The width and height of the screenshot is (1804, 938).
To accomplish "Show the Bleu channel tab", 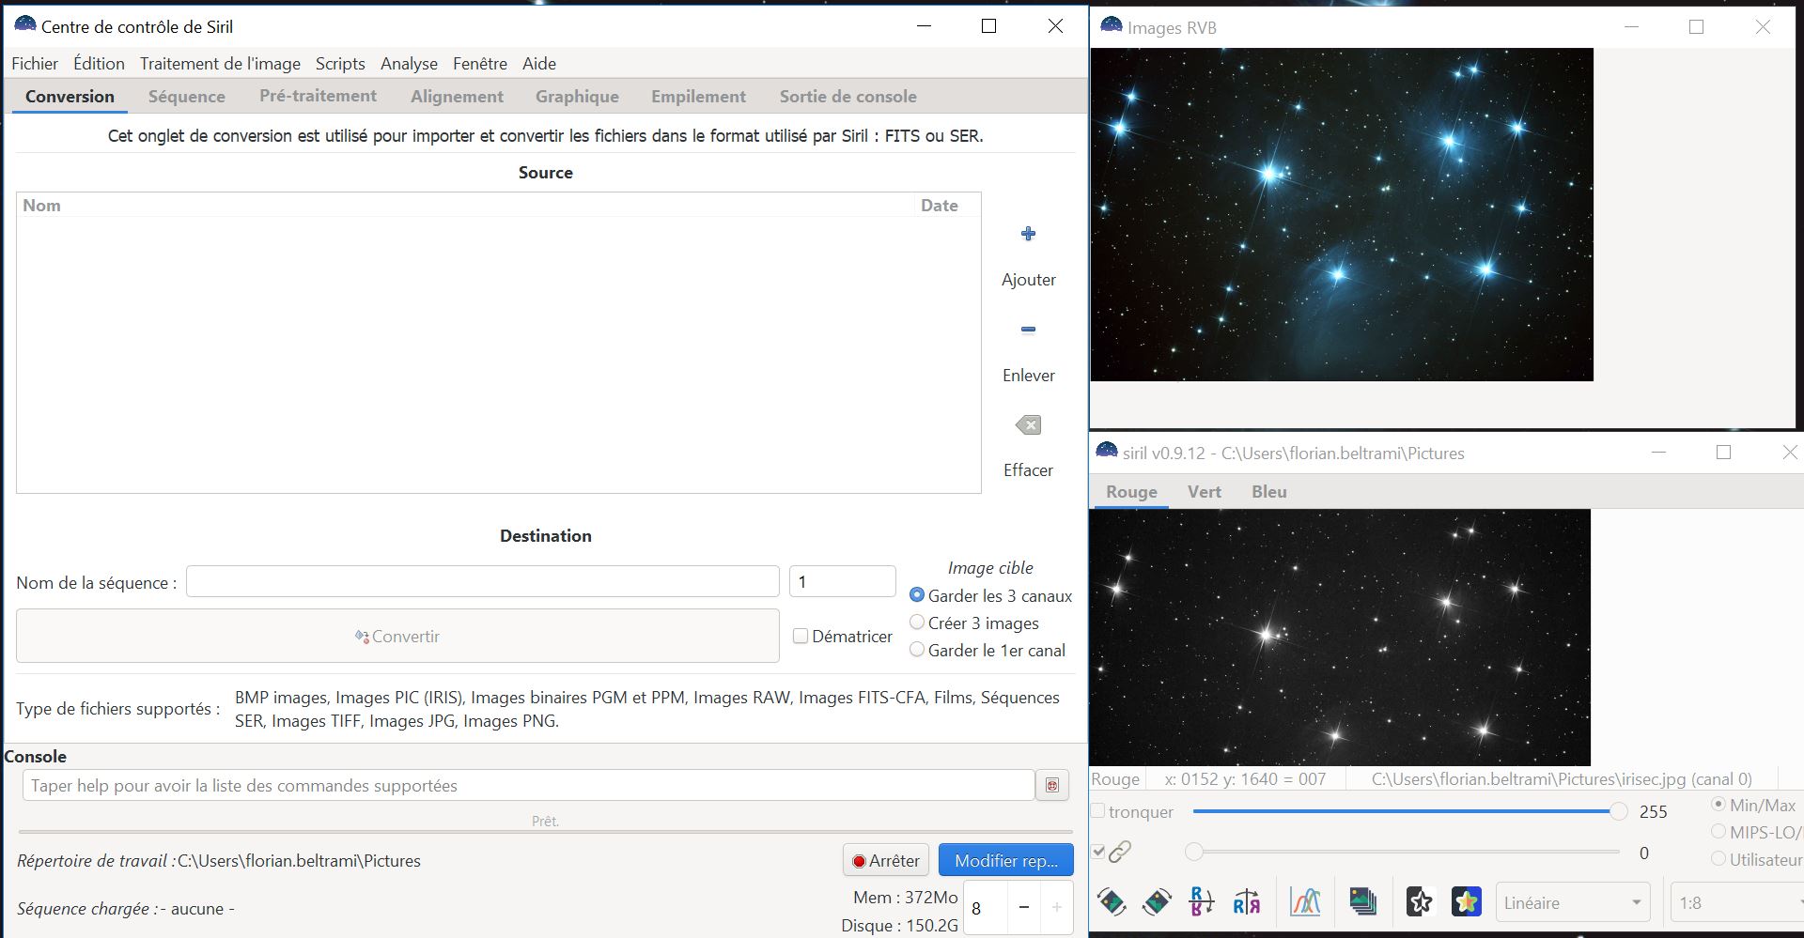I will coord(1268,492).
